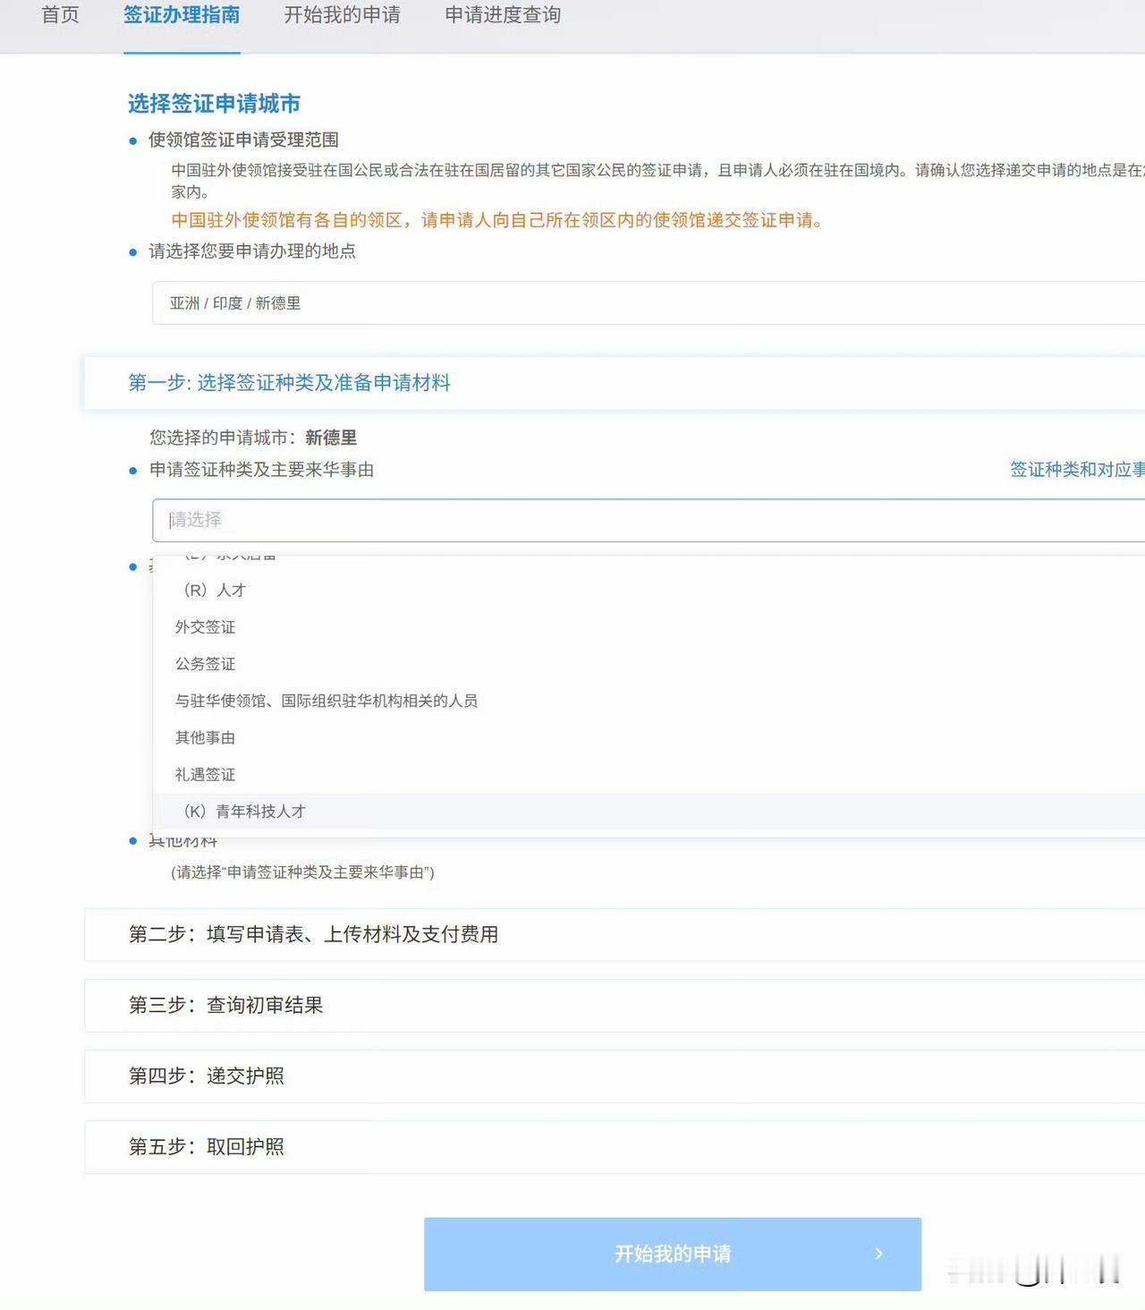Image resolution: width=1145 pixels, height=1310 pixels.
Task: Switch to 签证办理指南 tab
Action: [x=182, y=15]
